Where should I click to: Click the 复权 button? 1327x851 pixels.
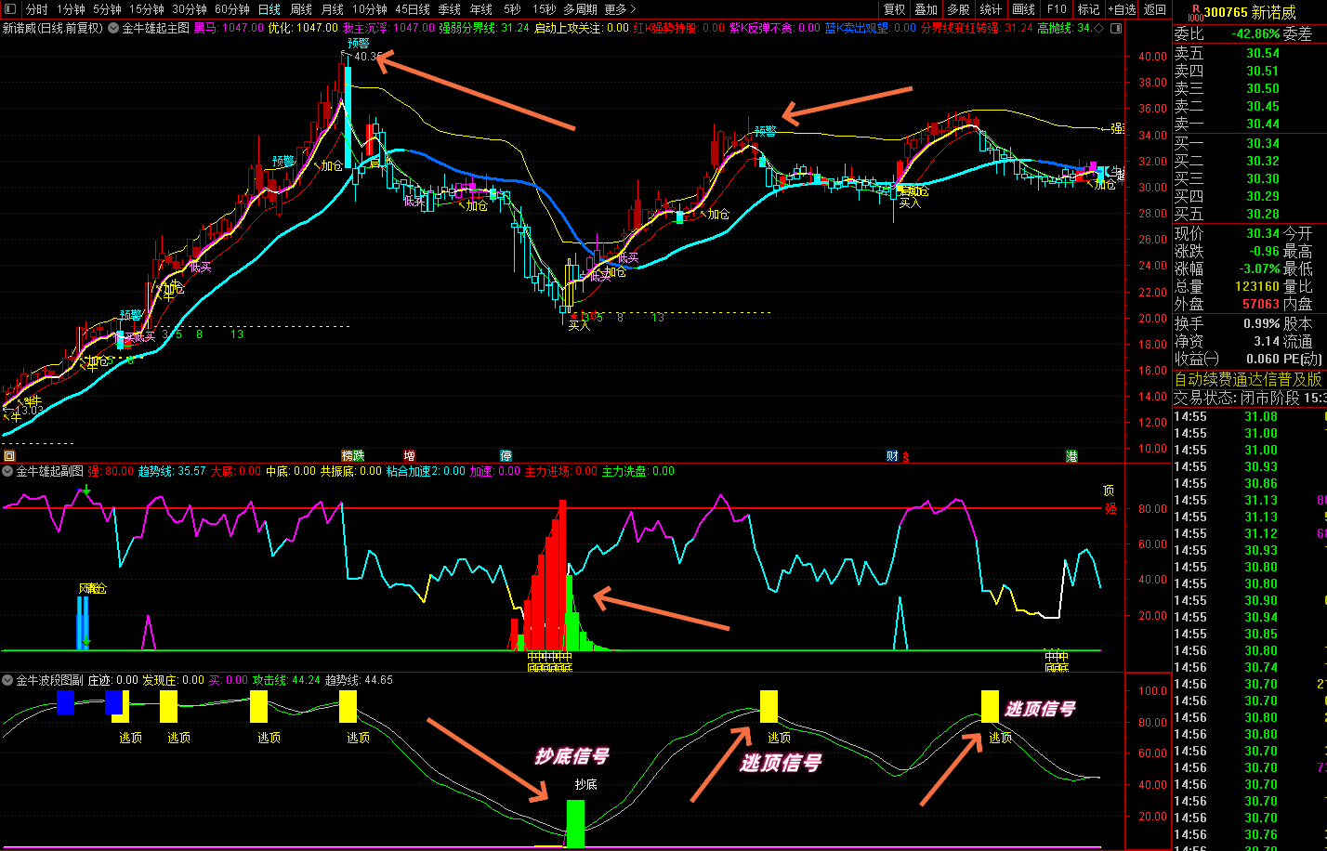coord(894,9)
